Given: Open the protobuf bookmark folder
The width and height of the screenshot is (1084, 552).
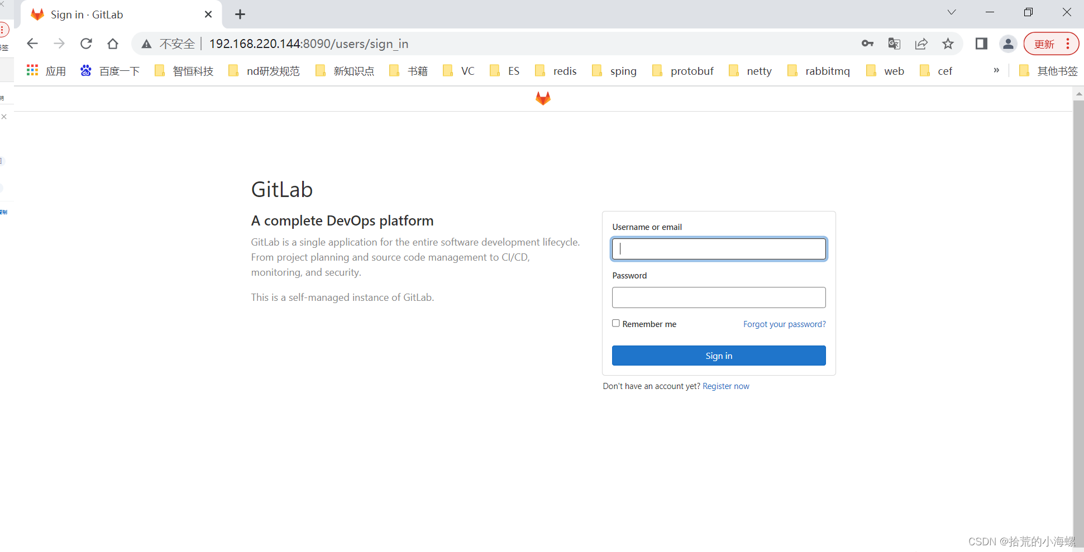Looking at the screenshot, I should tap(683, 71).
